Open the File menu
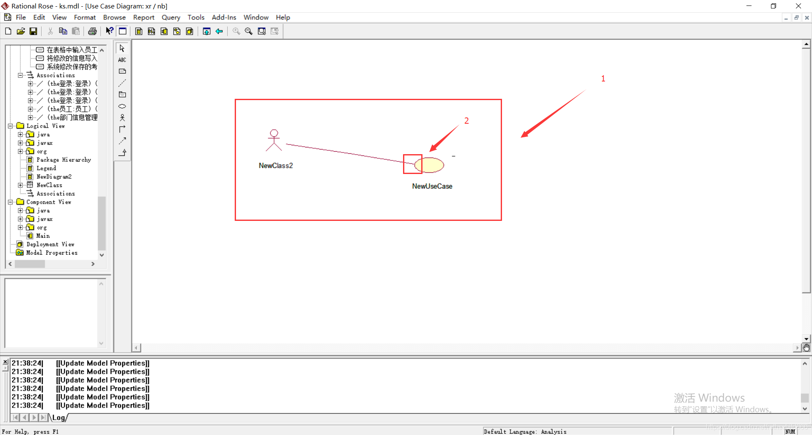The image size is (812, 435). [21, 17]
